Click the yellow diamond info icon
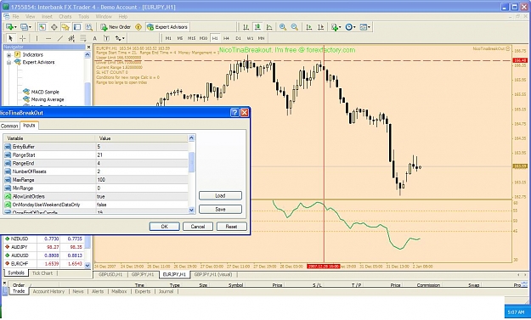The width and height of the screenshot is (531, 320). coord(138,27)
